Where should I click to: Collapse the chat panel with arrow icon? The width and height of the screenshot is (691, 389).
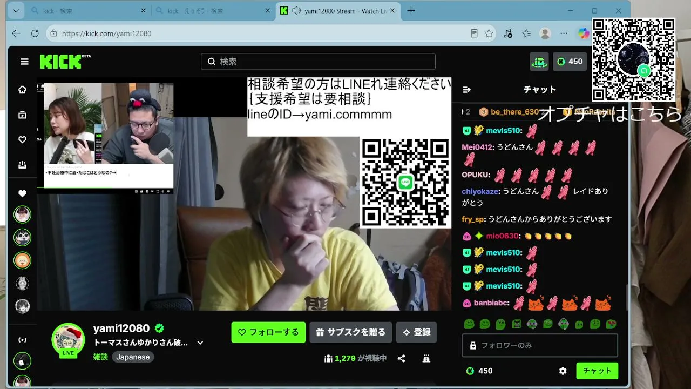(x=467, y=90)
